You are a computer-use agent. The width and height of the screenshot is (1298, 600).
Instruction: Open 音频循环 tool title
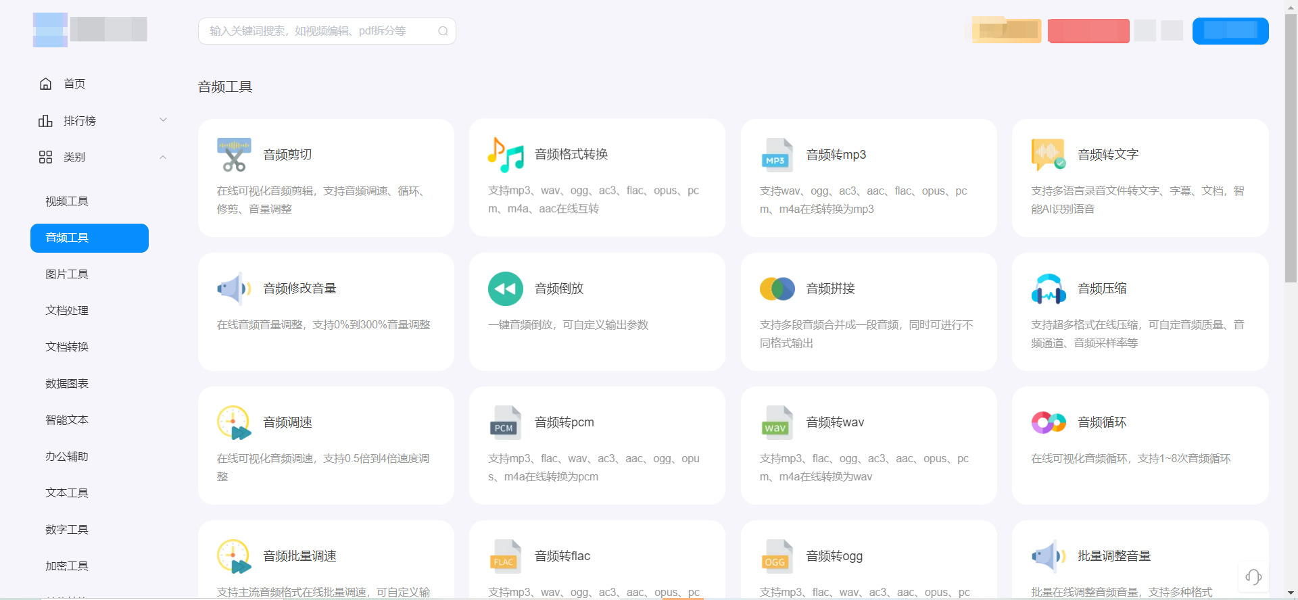(x=1102, y=422)
